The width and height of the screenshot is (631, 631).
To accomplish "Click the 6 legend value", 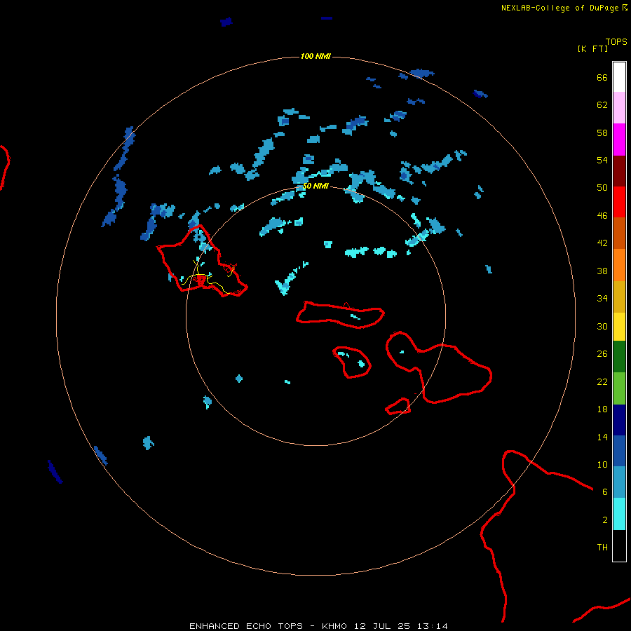I will coord(605,491).
